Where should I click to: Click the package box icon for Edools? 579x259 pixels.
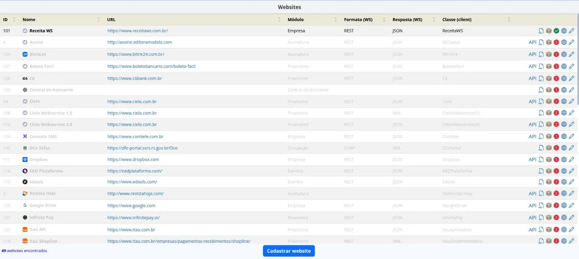click(549, 182)
